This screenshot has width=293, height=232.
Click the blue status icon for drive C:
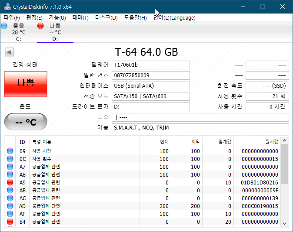point(4,26)
